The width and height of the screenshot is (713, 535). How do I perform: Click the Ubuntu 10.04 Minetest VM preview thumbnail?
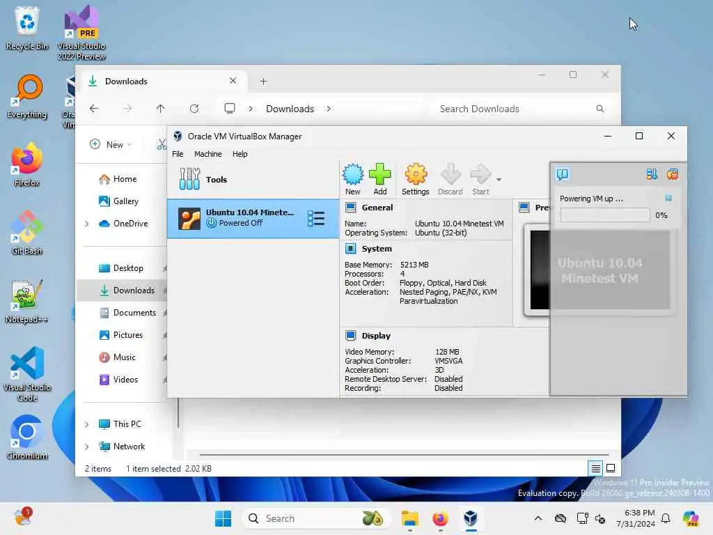(600, 270)
